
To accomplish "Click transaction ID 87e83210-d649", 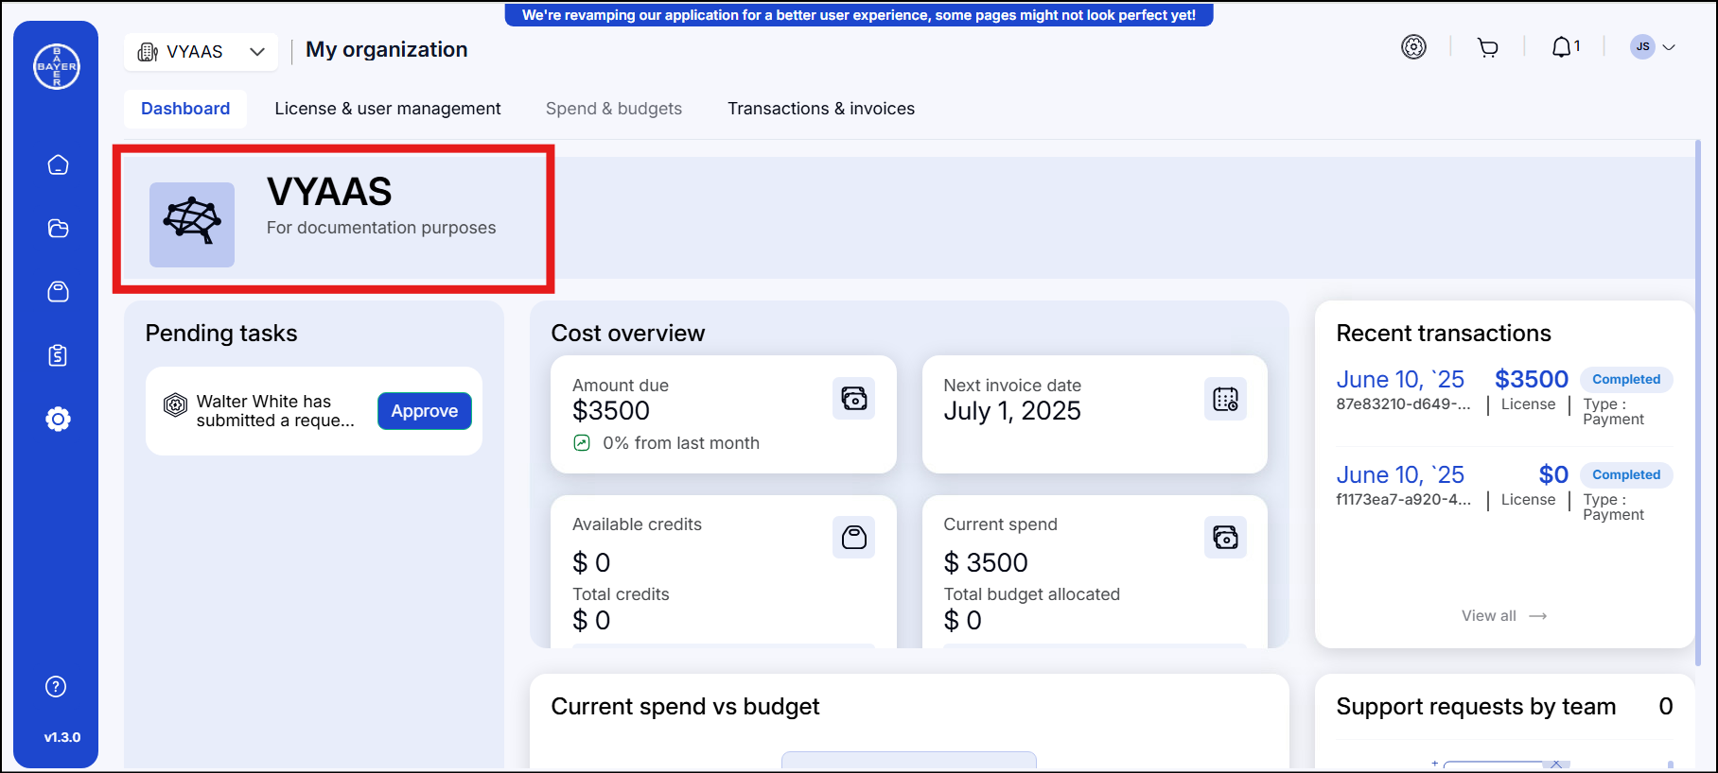I will (1403, 404).
